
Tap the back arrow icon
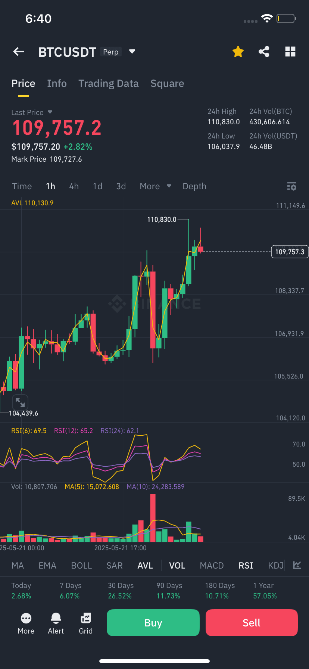pyautogui.click(x=19, y=52)
